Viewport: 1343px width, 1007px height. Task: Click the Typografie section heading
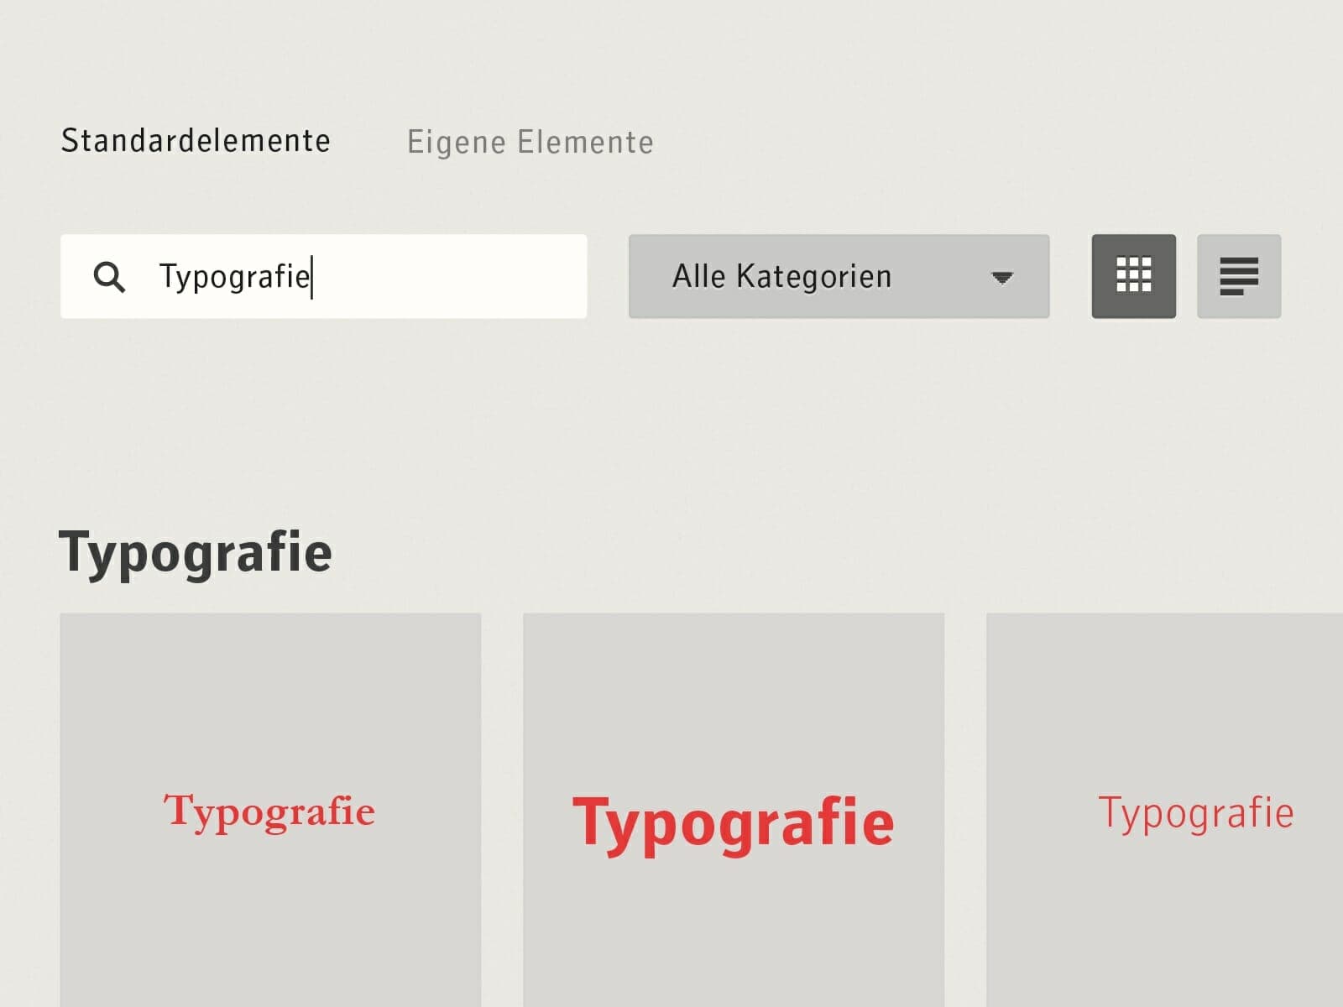click(x=196, y=553)
